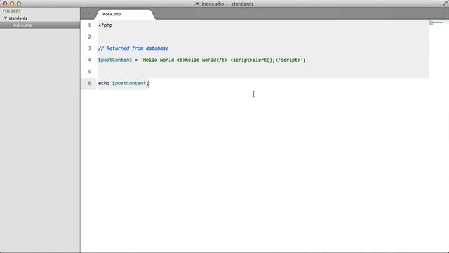Click the minimap code preview
This screenshot has height=253, width=449.
pos(436,22)
